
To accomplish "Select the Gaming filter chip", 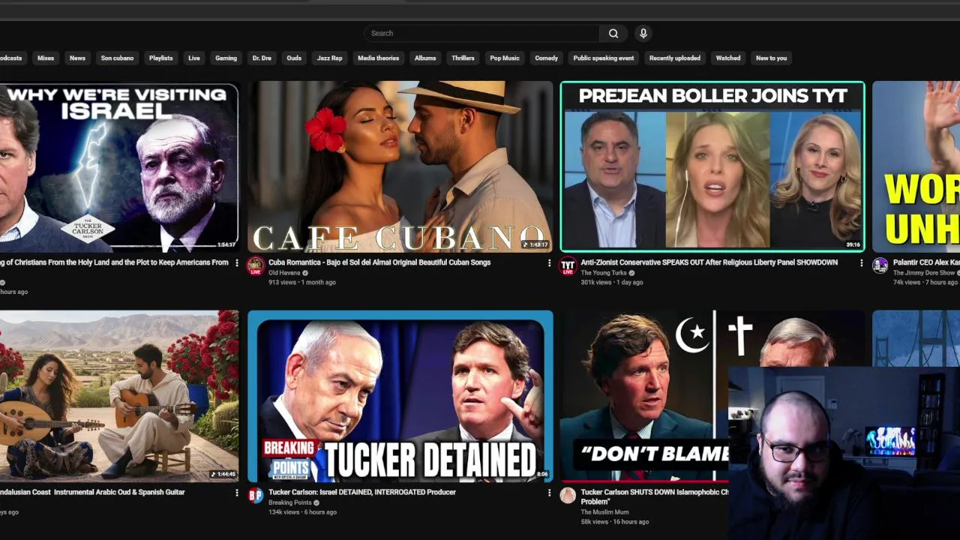I will 226,58.
